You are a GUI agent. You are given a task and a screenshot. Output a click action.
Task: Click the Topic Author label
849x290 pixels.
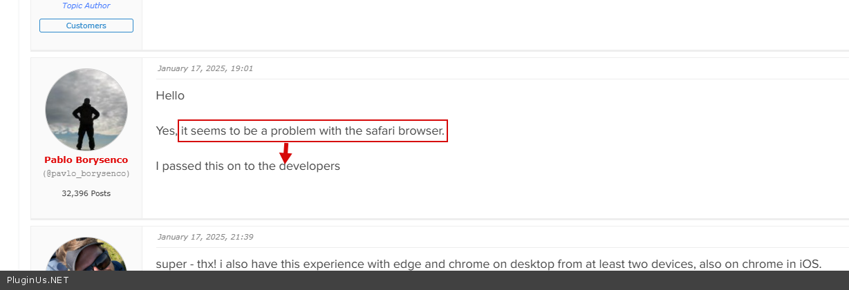pos(86,6)
